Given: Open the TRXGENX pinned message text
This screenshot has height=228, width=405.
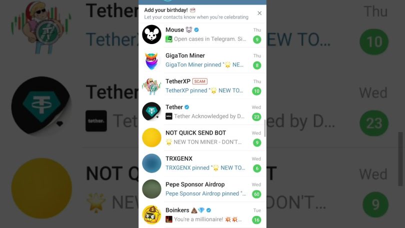Looking at the screenshot, I should pyautogui.click(x=205, y=168).
